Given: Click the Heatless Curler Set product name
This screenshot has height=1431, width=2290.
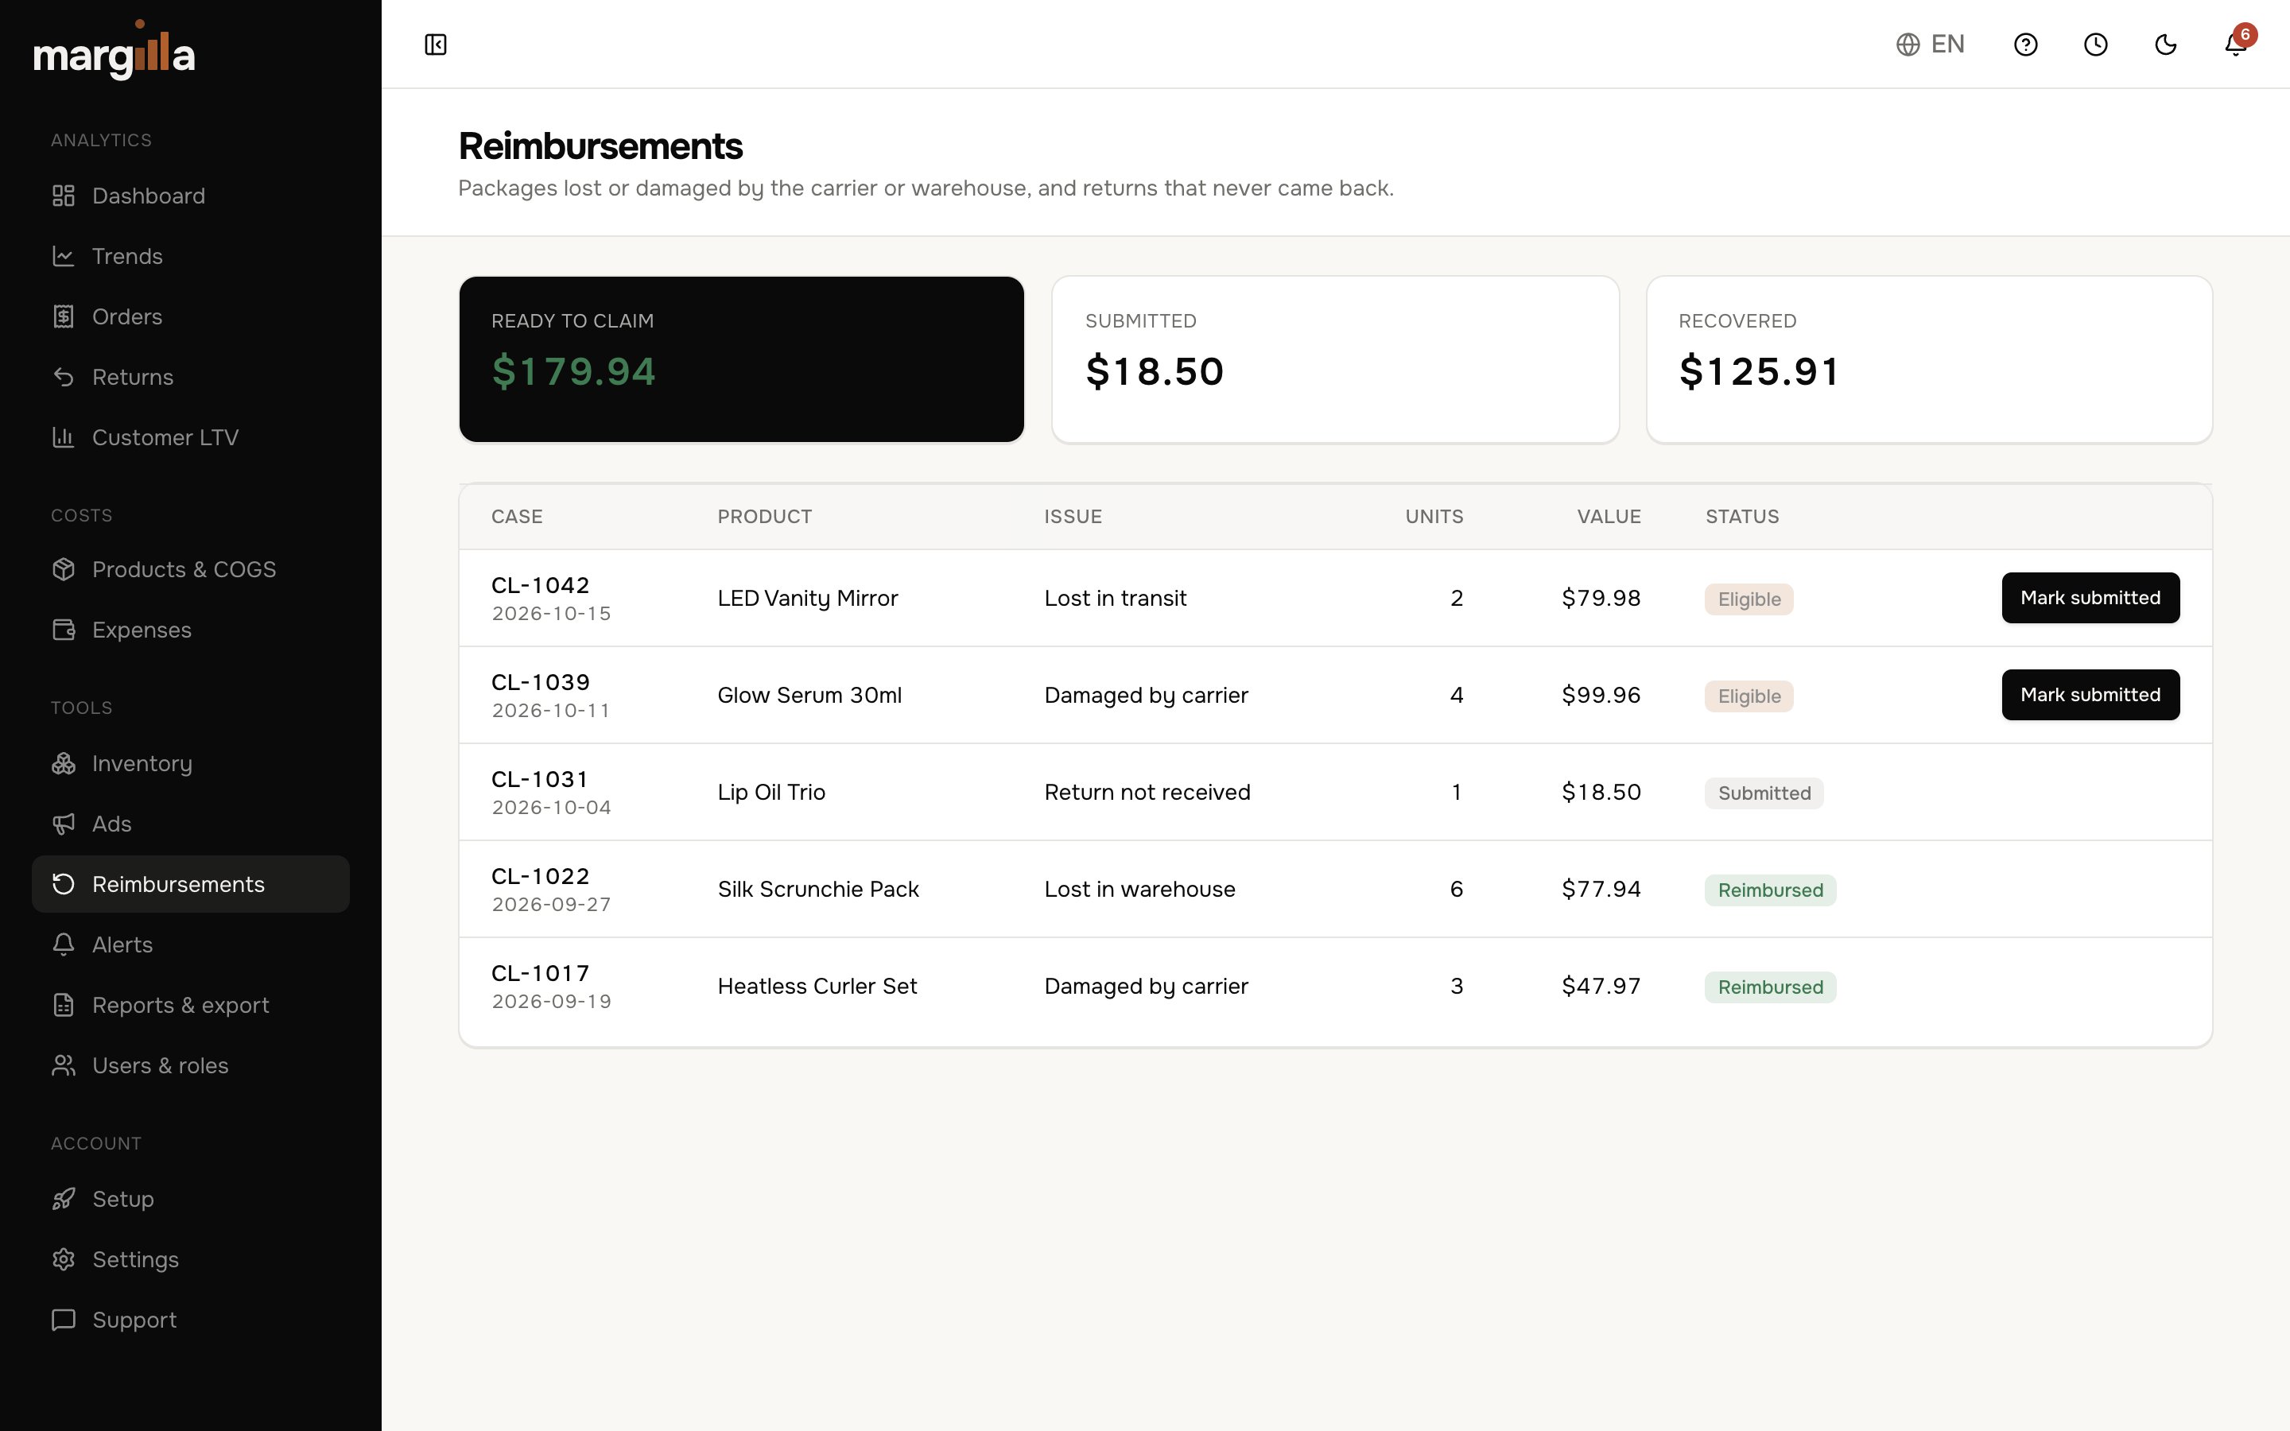Looking at the screenshot, I should tap(817, 986).
